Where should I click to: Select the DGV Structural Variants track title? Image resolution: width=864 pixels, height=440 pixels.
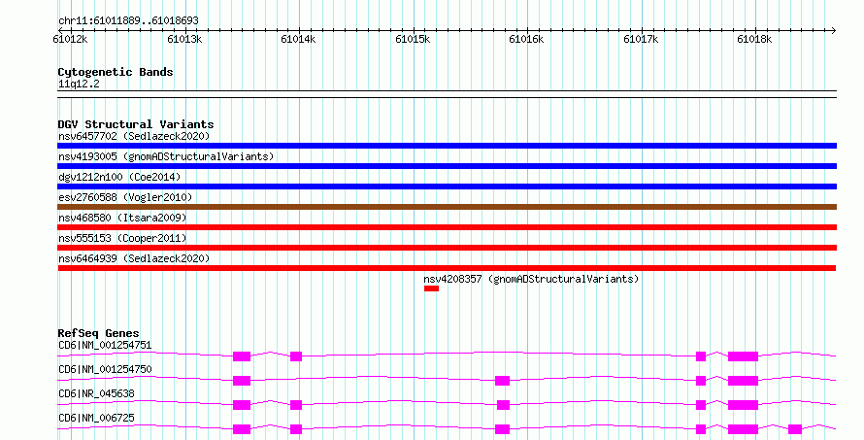[x=136, y=124]
